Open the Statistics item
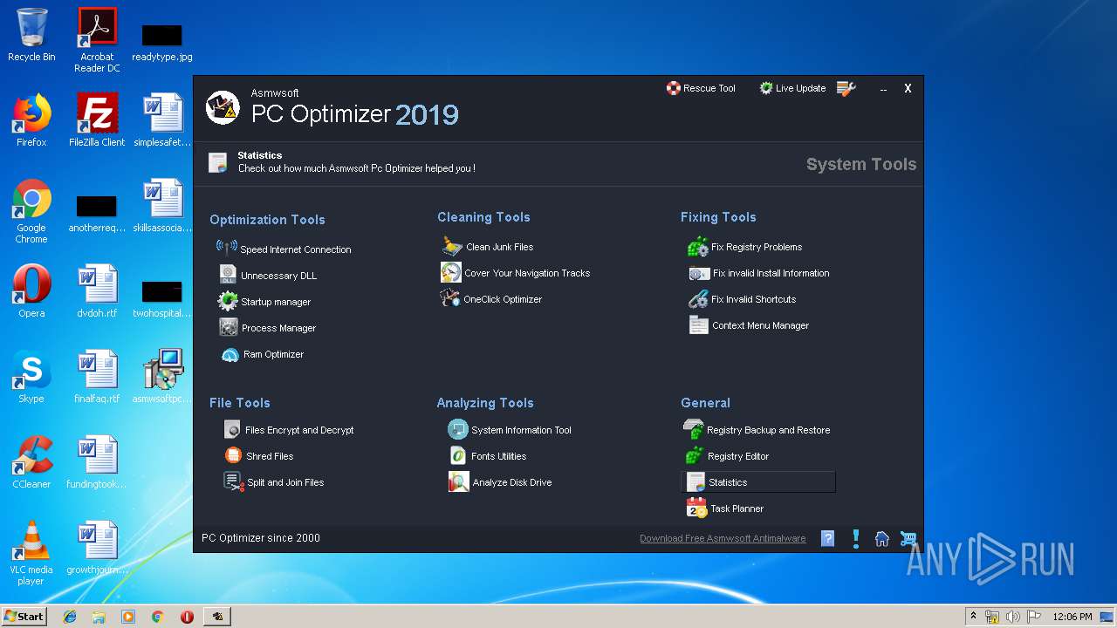The width and height of the screenshot is (1117, 628). [x=758, y=482]
